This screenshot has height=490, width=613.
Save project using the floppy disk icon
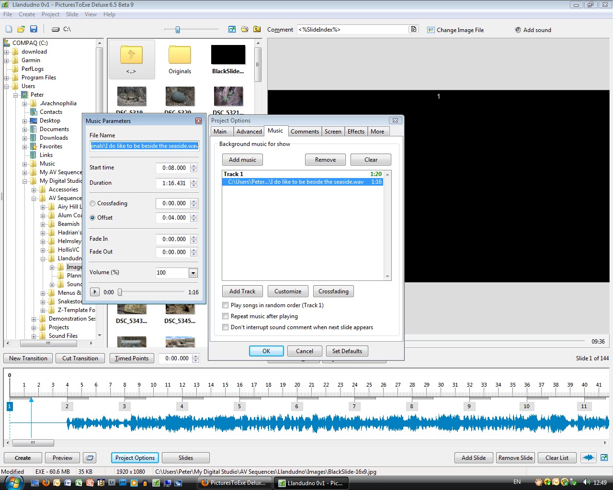coord(34,29)
